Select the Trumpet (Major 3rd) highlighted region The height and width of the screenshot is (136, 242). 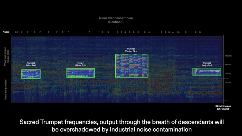coord(207,72)
